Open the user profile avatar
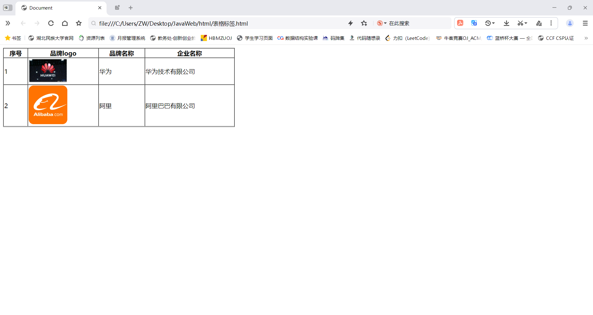This screenshot has width=593, height=315. click(x=570, y=23)
